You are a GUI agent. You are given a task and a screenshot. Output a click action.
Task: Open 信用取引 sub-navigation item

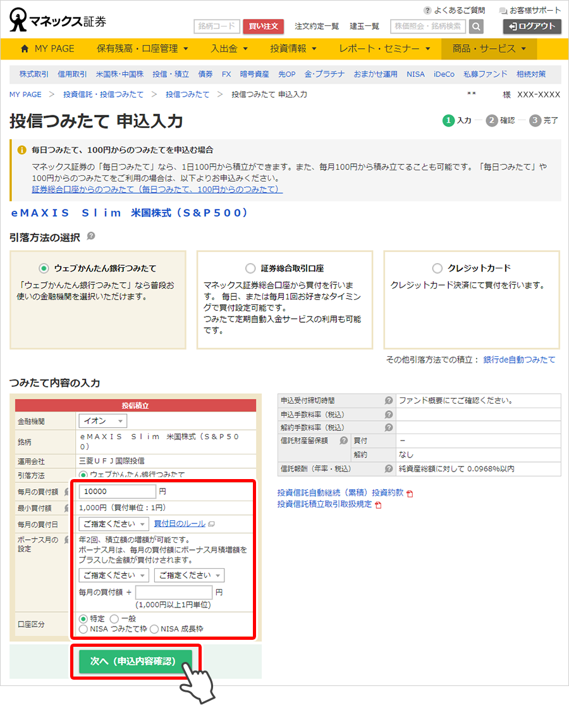72,74
